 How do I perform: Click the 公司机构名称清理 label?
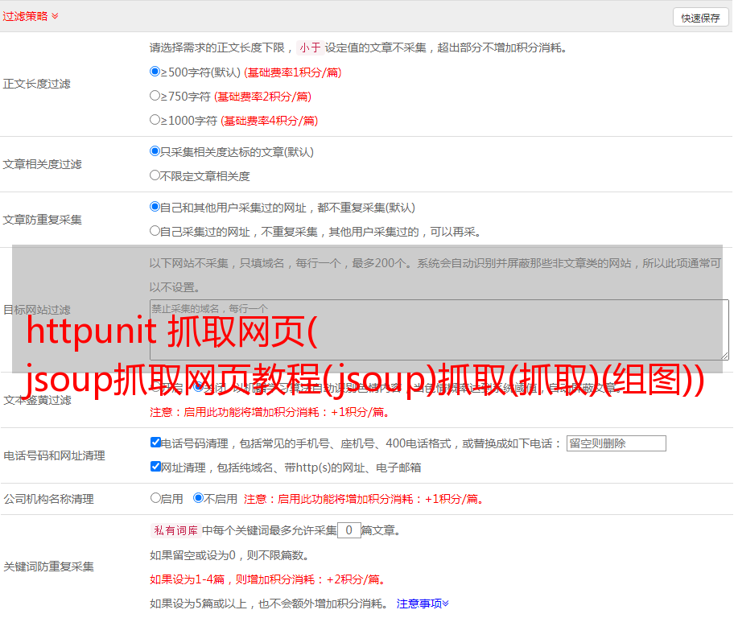(48, 499)
